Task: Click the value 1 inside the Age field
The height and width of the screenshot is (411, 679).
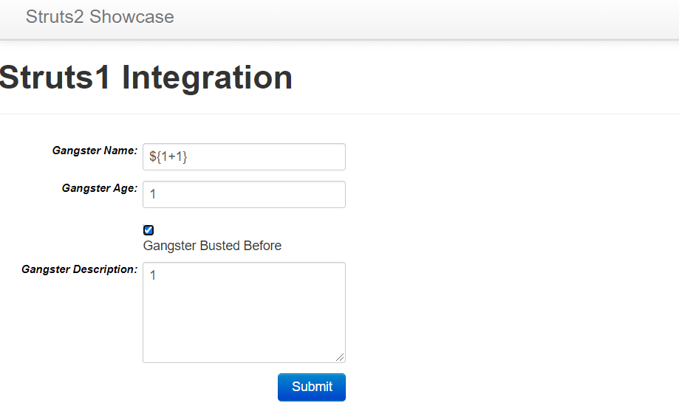Action: (x=152, y=194)
